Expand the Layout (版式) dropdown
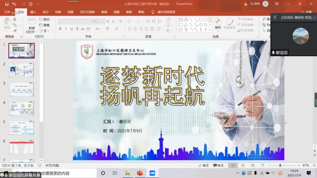 [x=45, y=20]
